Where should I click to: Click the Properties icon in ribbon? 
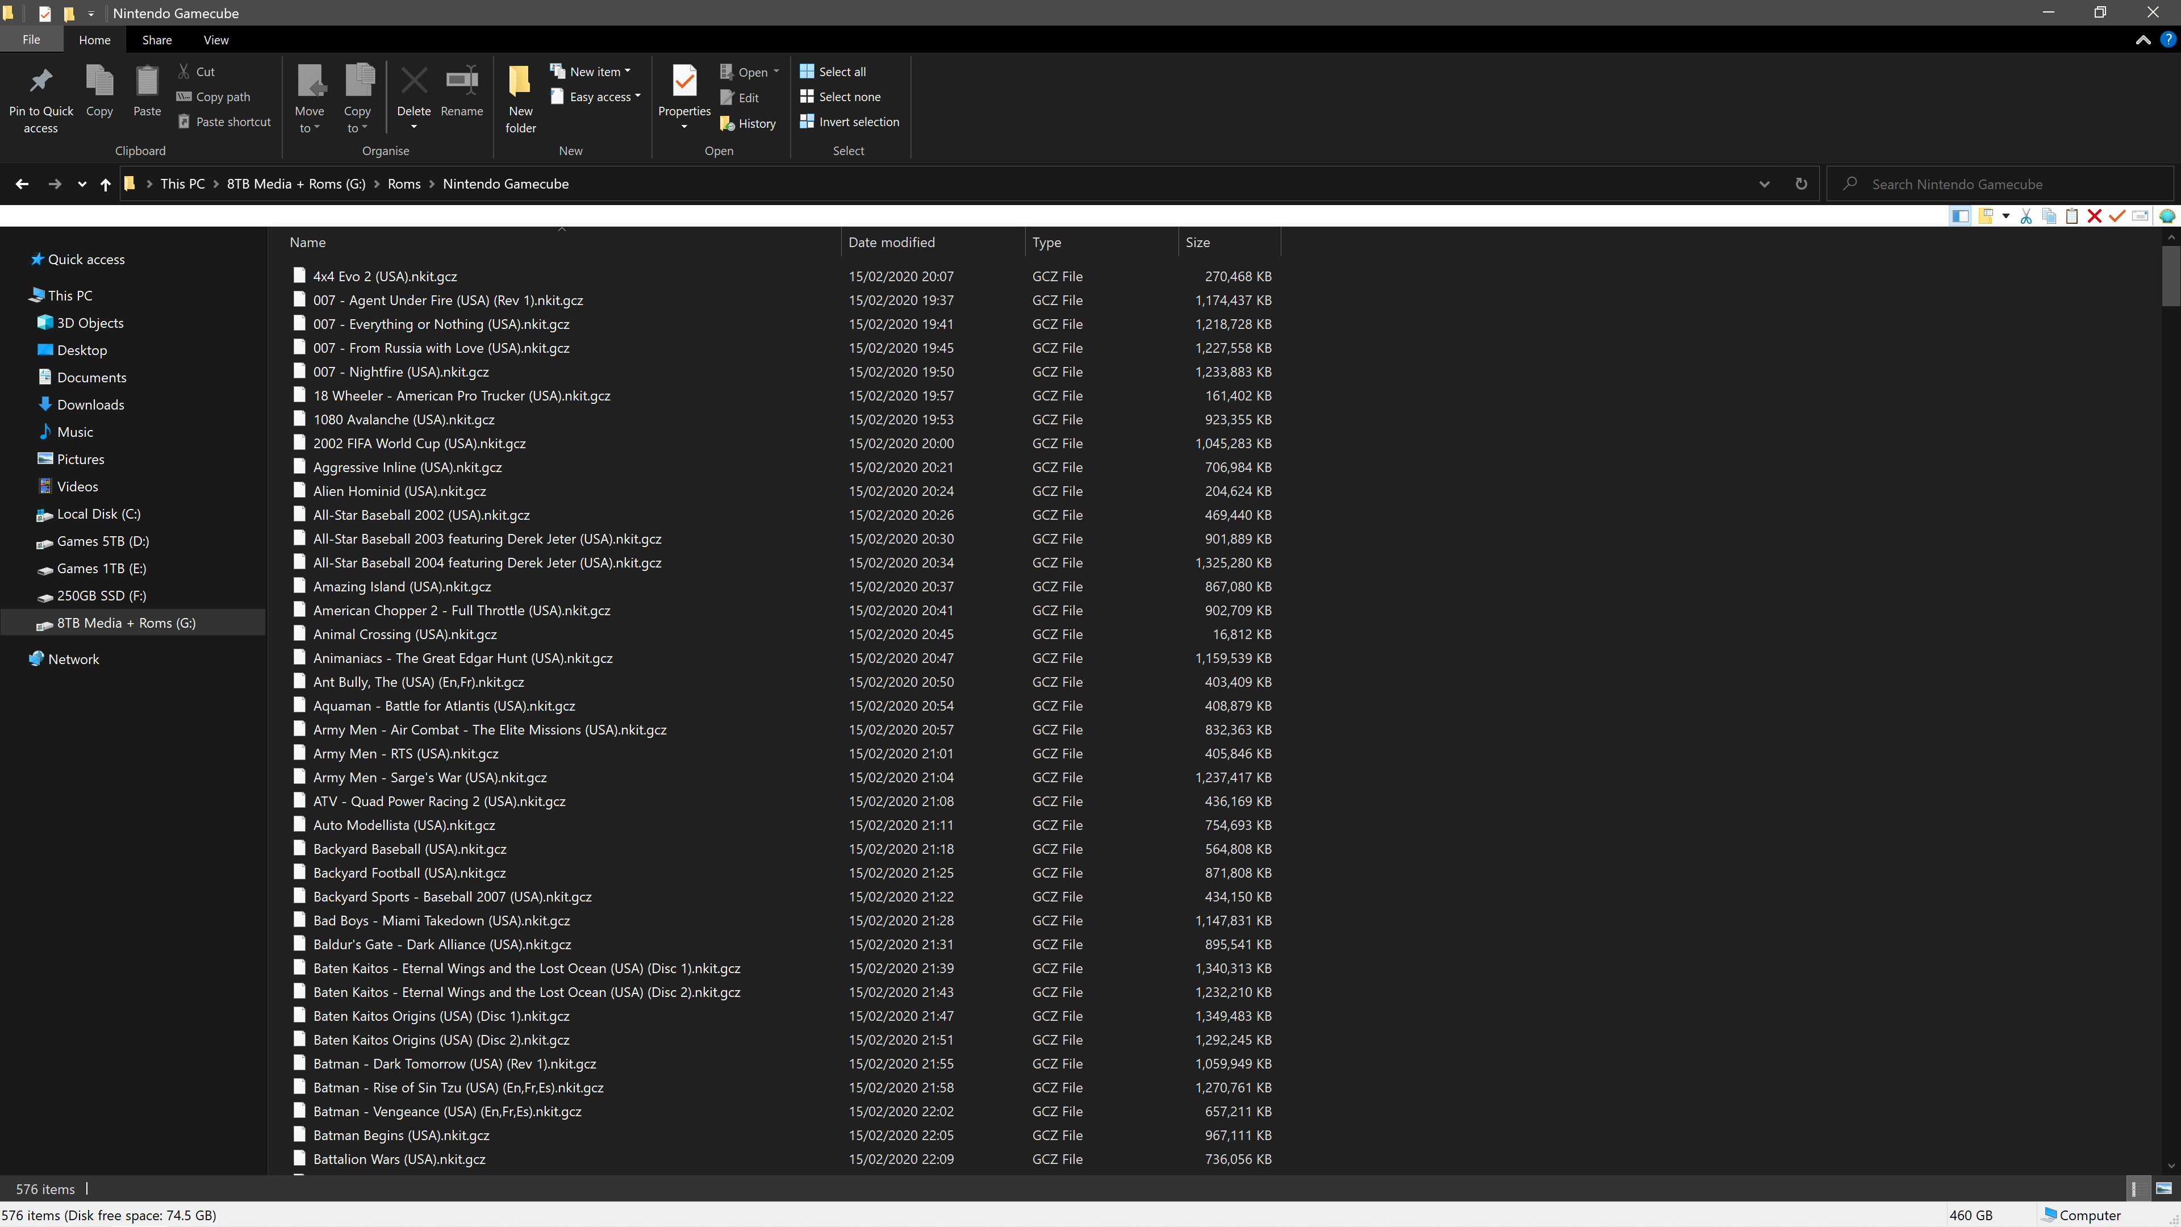(x=684, y=81)
